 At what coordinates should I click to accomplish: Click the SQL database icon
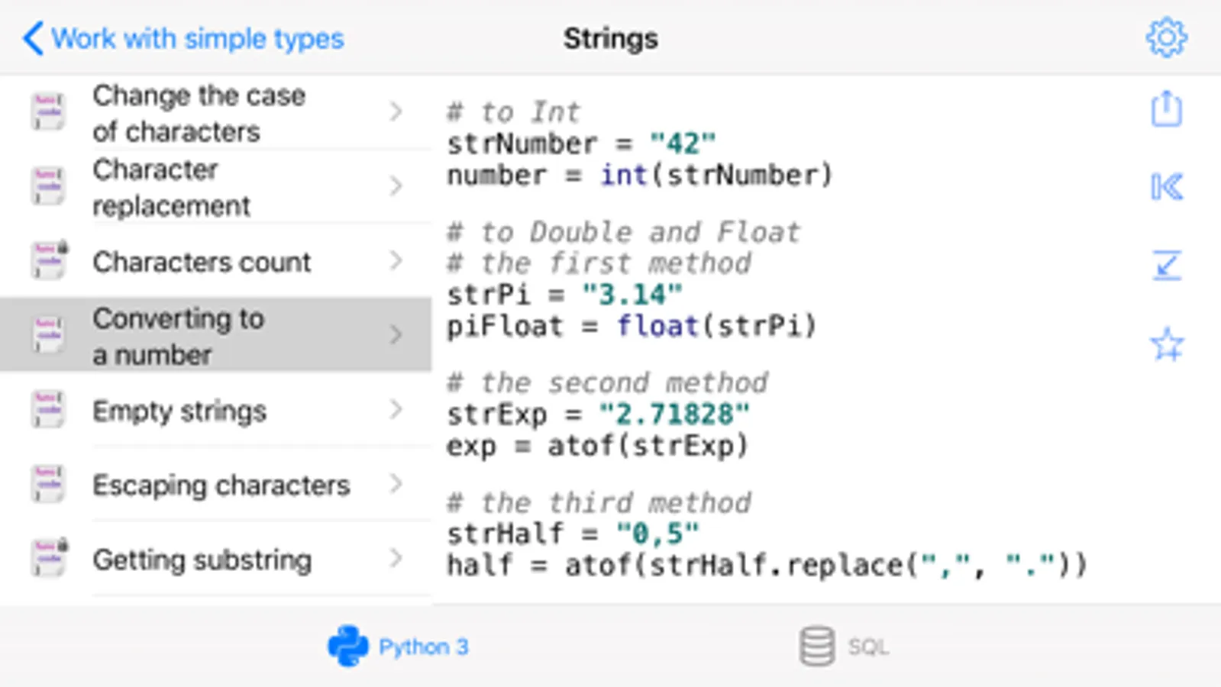point(816,647)
